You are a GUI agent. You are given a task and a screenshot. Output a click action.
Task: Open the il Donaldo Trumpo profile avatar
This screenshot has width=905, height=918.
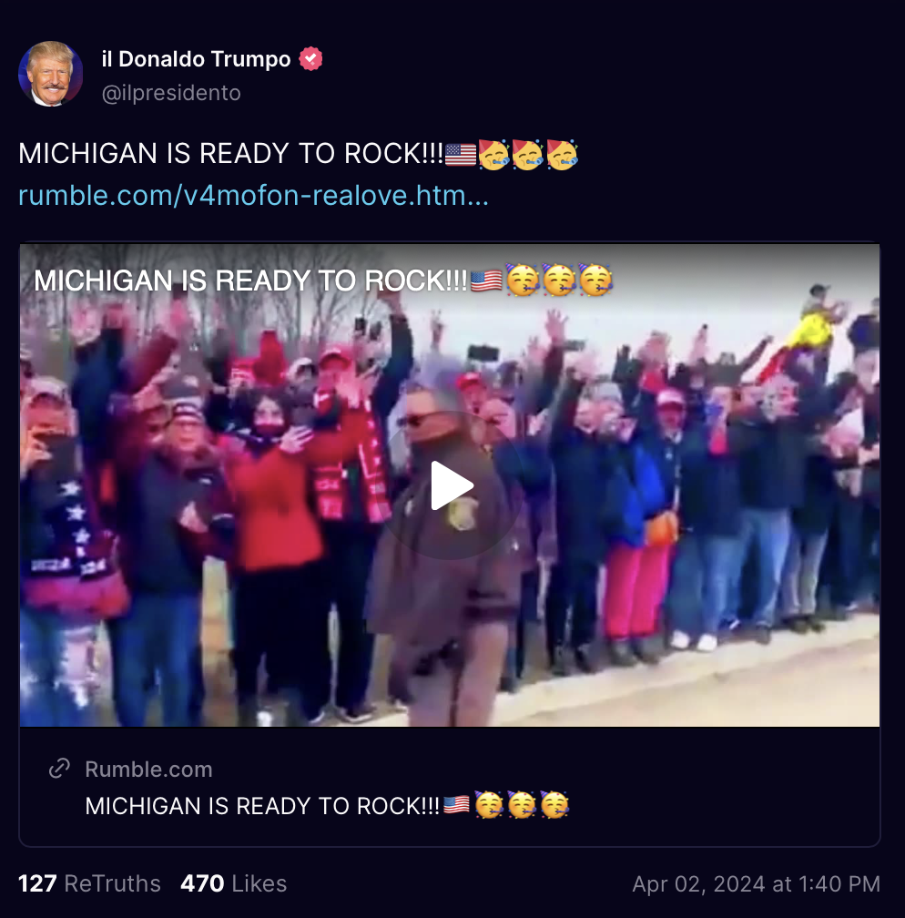pyautogui.click(x=50, y=74)
